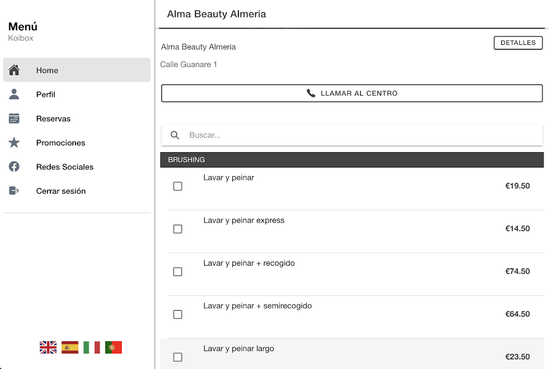Click the Cerrar sesión logout icon

[x=14, y=190]
